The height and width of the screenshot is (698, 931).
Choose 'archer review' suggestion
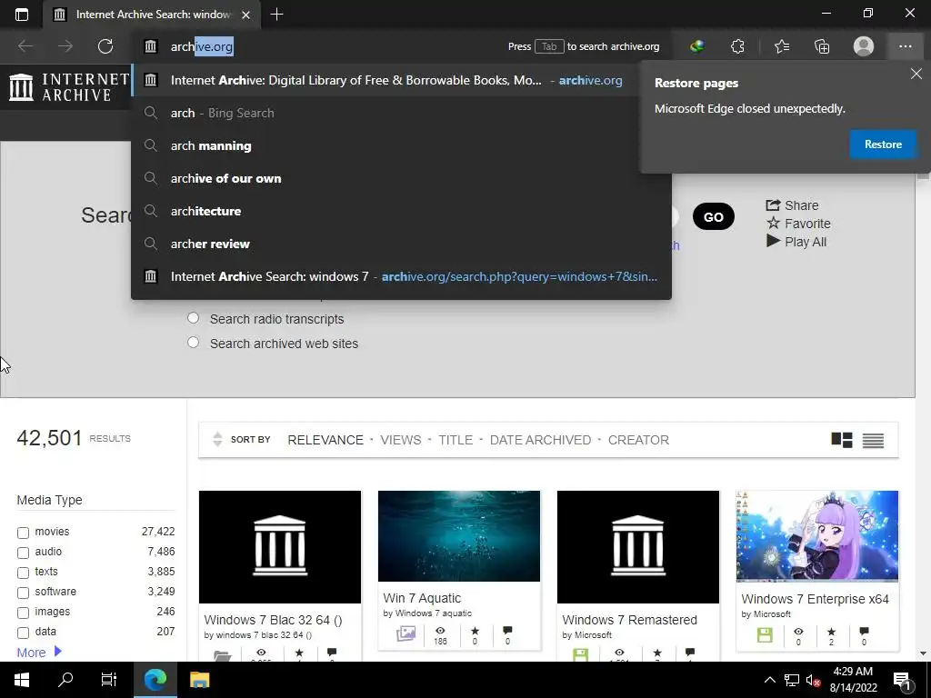(x=401, y=244)
